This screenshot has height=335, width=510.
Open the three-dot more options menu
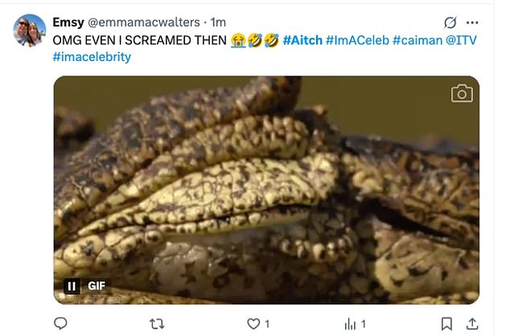472,22
